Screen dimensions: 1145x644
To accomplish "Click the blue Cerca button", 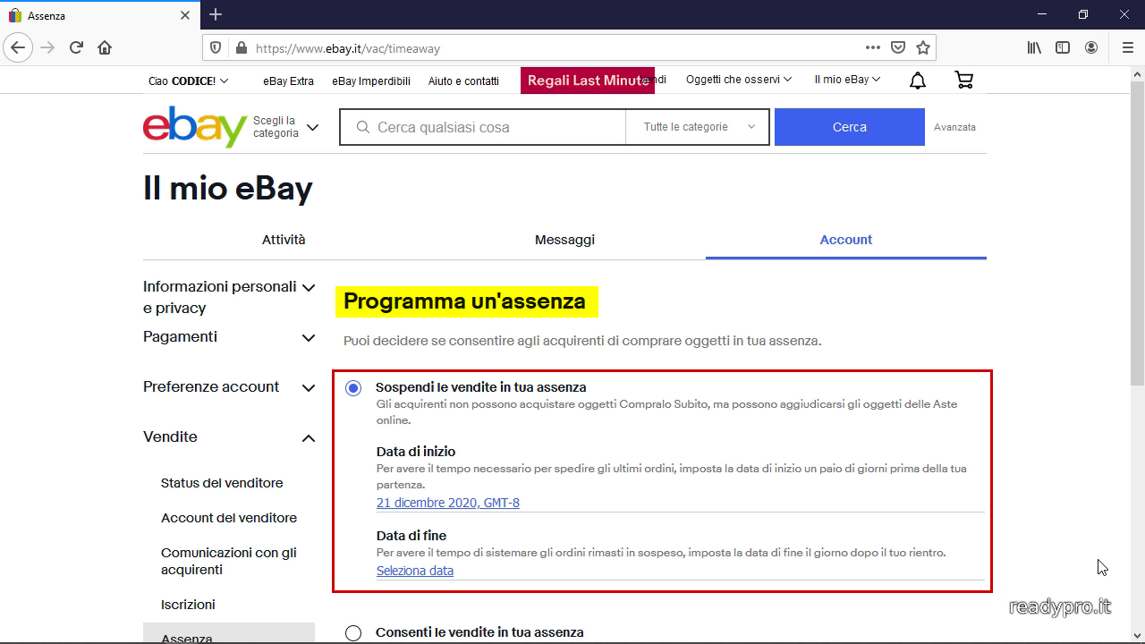I will click(850, 127).
